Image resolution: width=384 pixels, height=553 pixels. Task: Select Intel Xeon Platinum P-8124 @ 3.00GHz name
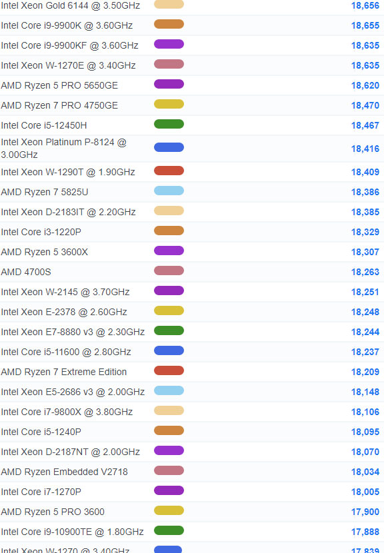[x=63, y=149]
